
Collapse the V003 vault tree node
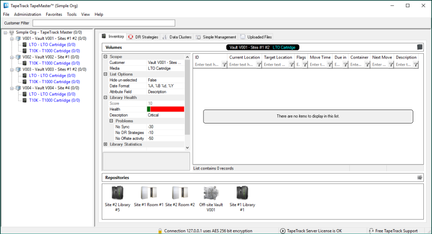[12, 70]
